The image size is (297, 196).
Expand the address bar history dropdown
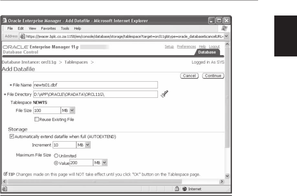226,36
